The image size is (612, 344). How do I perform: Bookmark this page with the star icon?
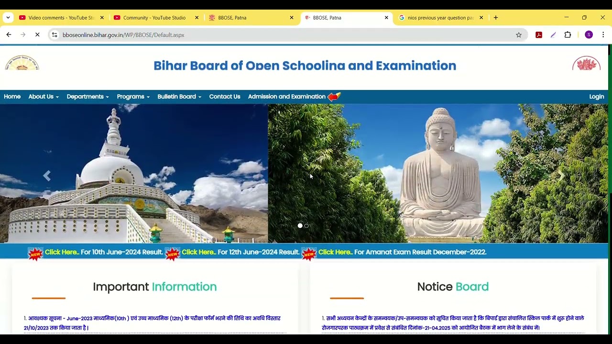coord(519,35)
